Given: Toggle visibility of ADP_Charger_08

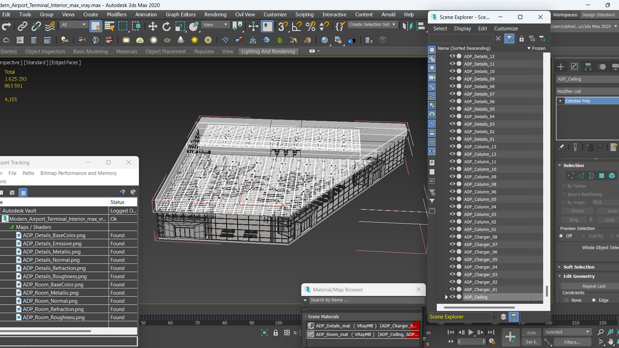Looking at the screenshot, I should (x=452, y=237).
